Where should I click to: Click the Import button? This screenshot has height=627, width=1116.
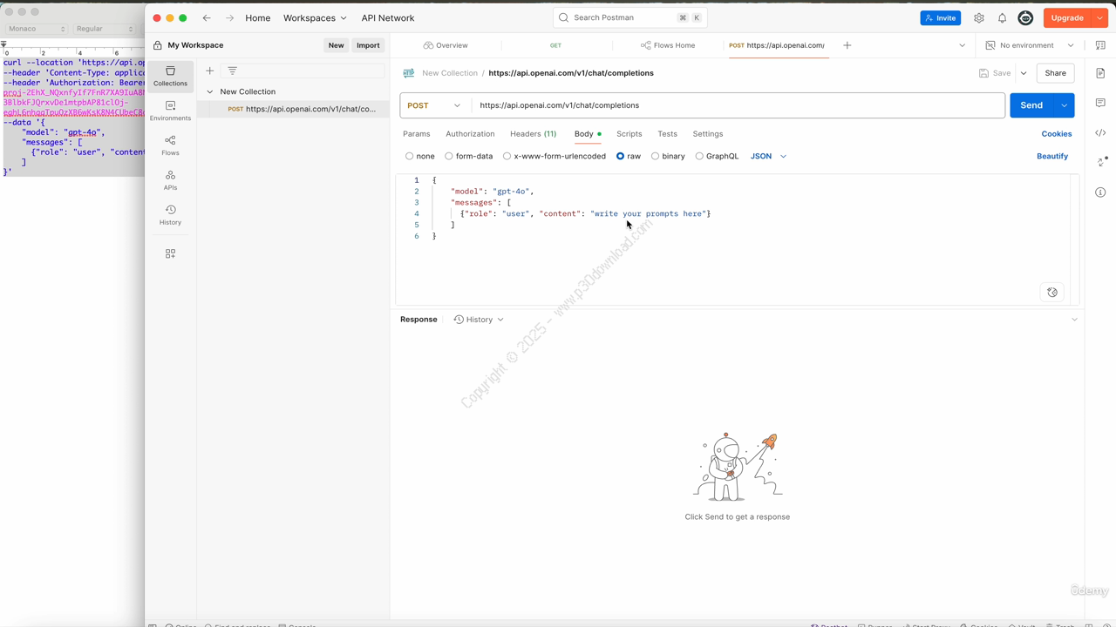(368, 45)
